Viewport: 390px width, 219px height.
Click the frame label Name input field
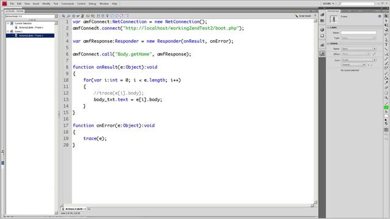(x=358, y=32)
